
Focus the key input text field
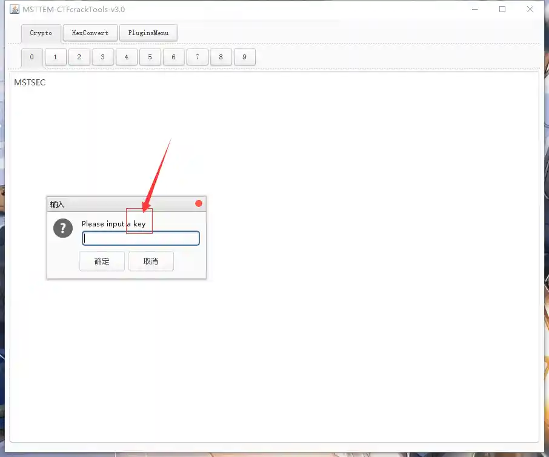(x=141, y=238)
